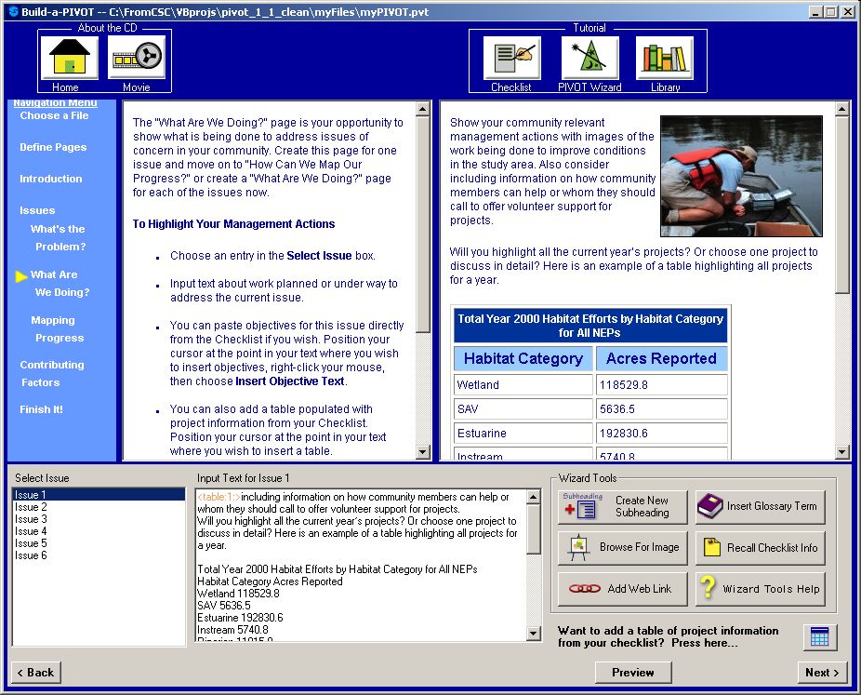Add a web link with chain tool
Screen dimensions: 861x695
point(623,589)
